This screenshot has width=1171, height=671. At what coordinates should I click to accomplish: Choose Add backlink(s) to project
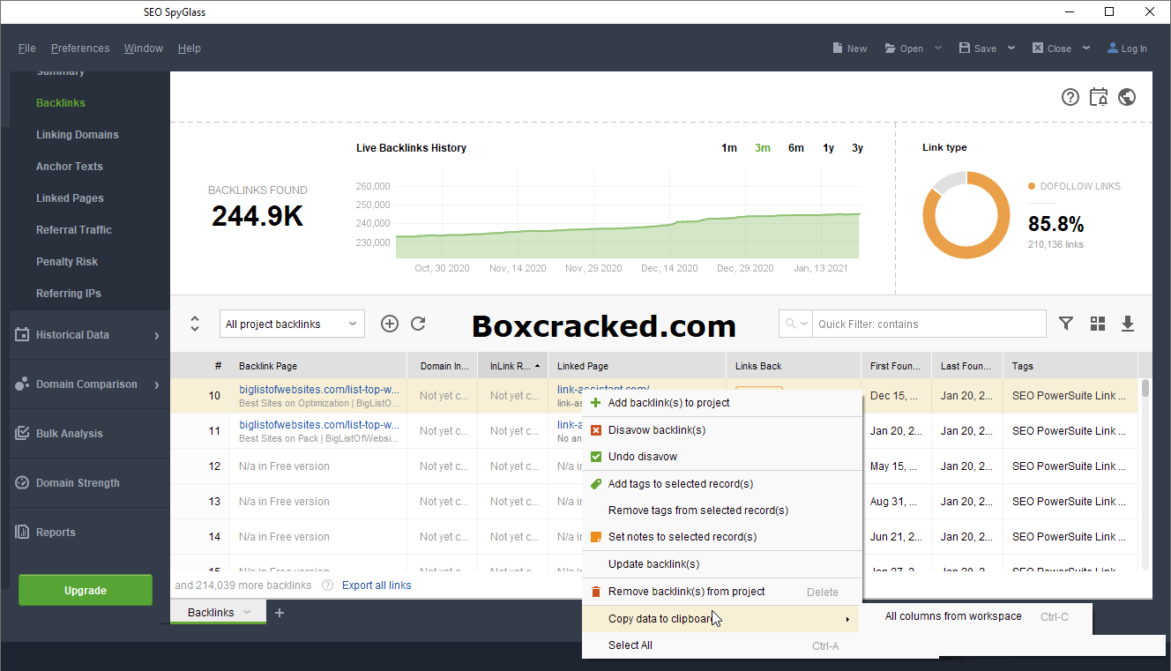(x=721, y=403)
